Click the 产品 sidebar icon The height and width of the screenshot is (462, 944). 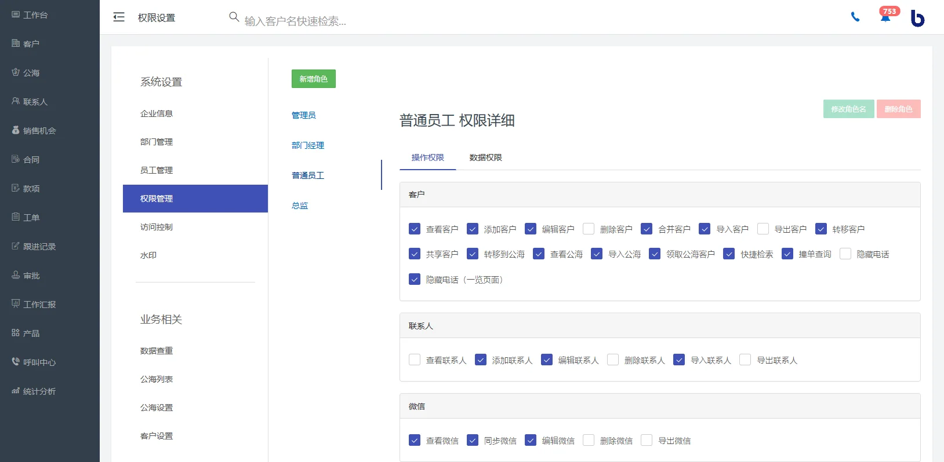(16, 333)
